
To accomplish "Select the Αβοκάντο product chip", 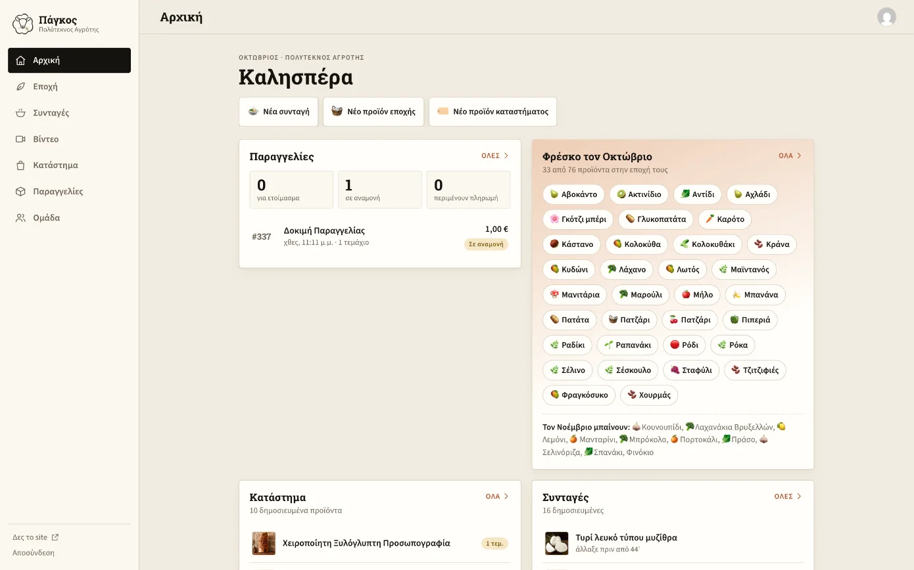I will point(573,194).
